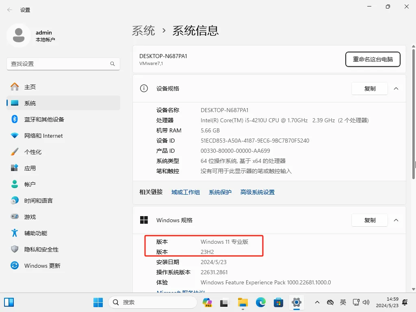The width and height of the screenshot is (416, 312).
Task: Click into the 查找设置 search field
Action: pos(63,64)
